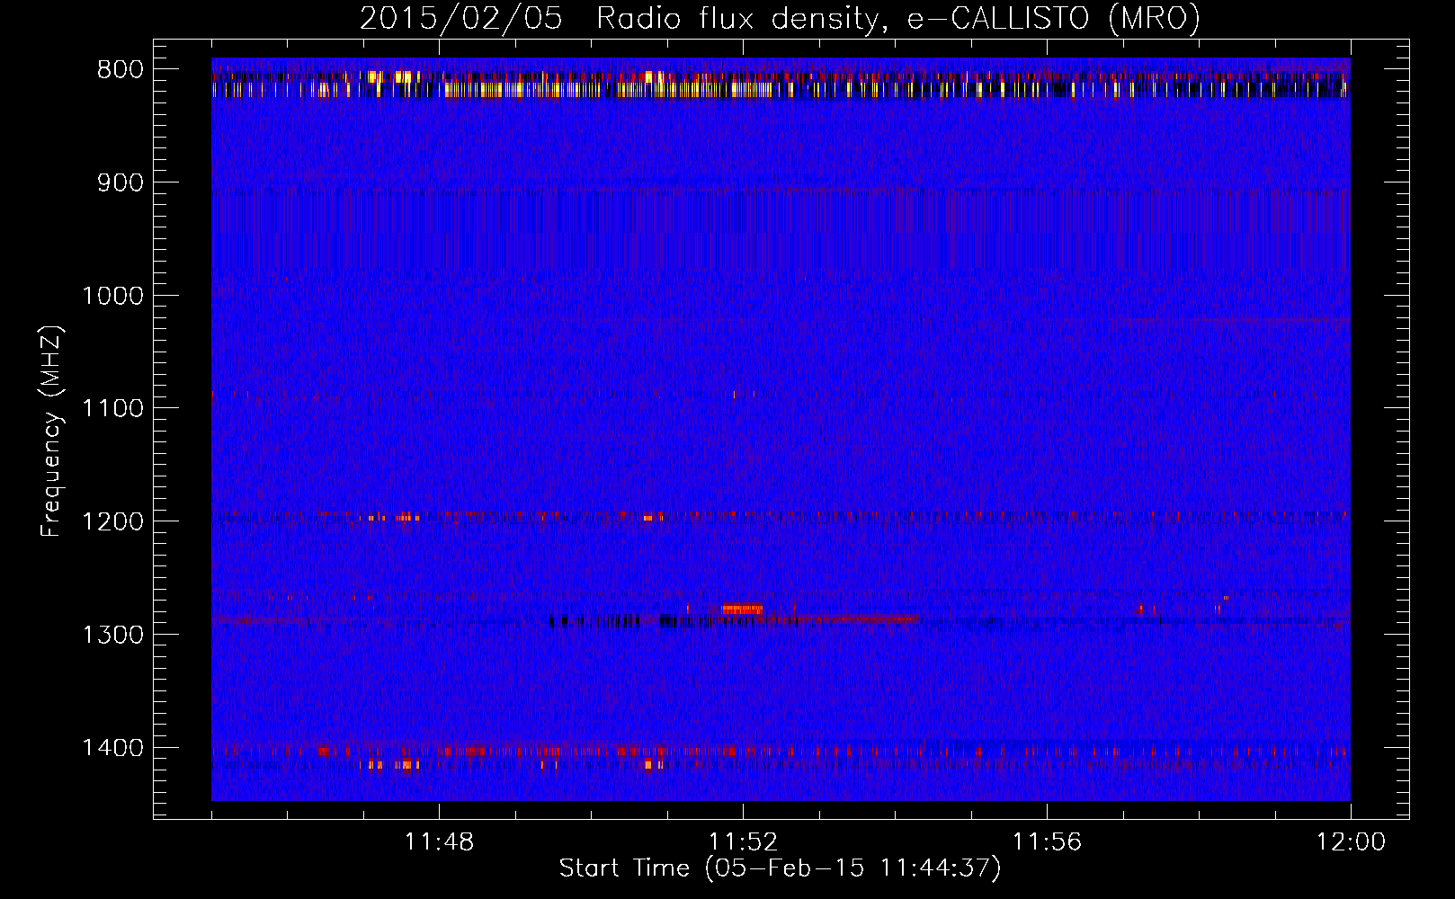Click the 11:52 time tick label
Viewport: 1455px width, 899px height.
click(x=743, y=842)
